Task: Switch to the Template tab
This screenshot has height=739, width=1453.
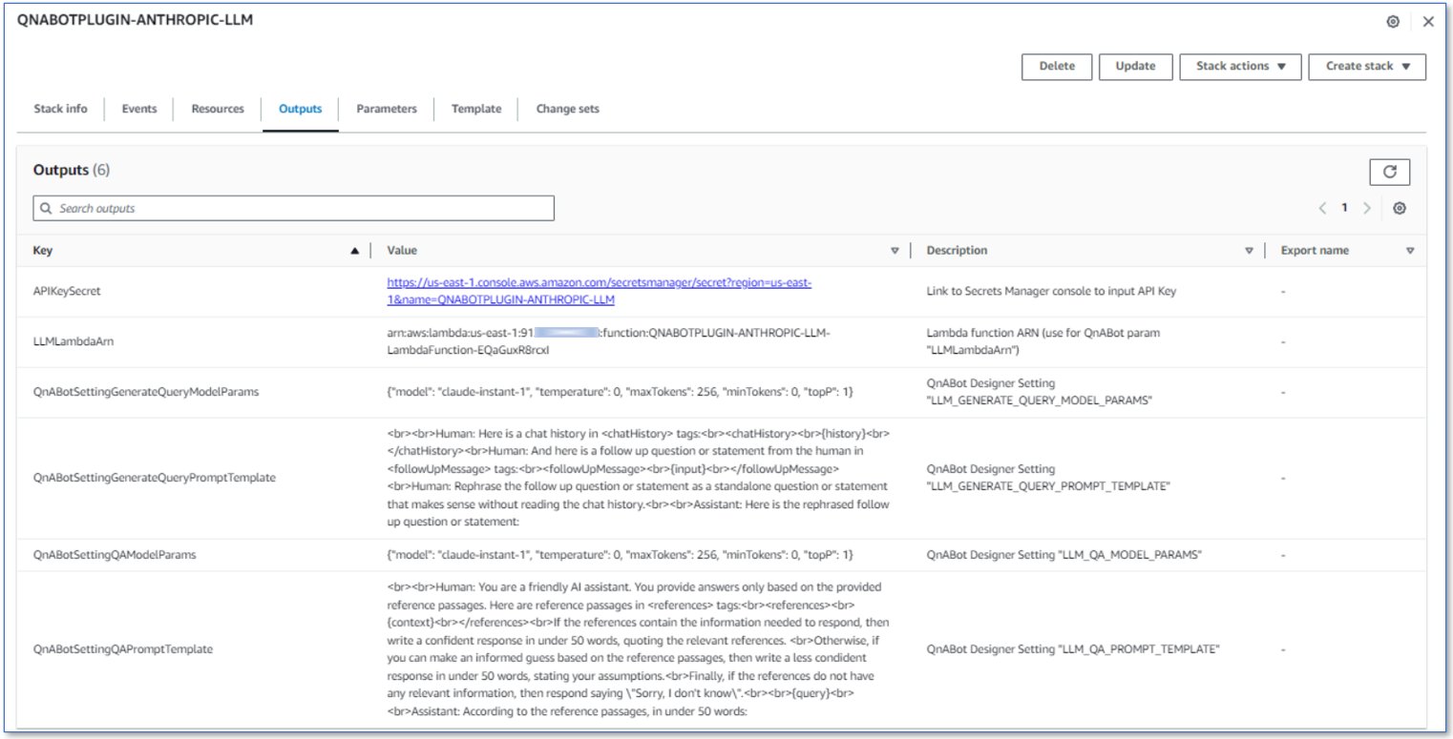Action: click(476, 109)
